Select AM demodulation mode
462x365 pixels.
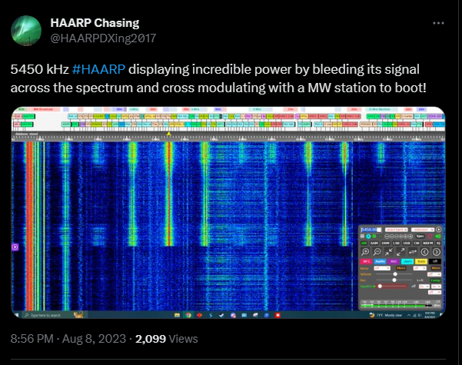click(364, 244)
